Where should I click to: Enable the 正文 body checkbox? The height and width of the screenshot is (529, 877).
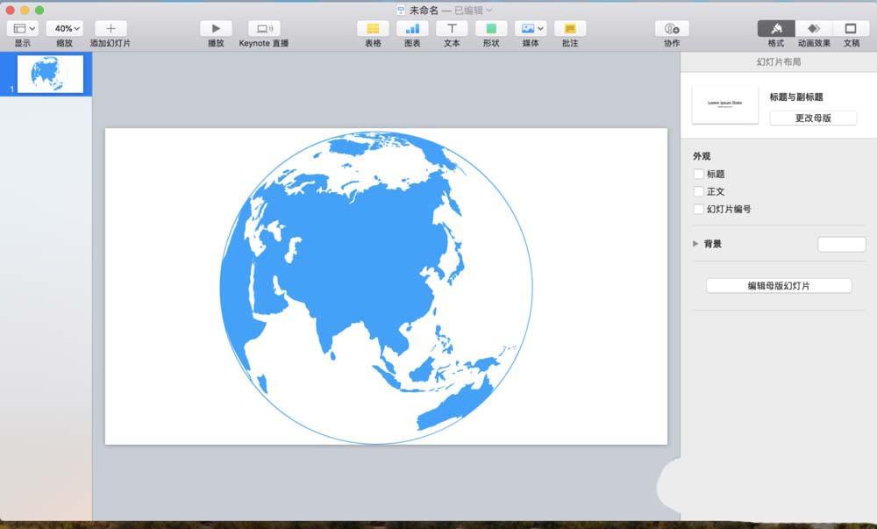tap(698, 191)
